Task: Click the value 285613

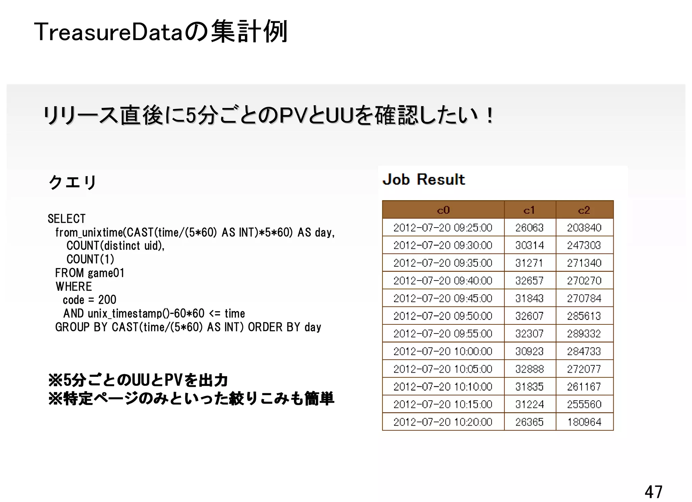Action: tap(584, 316)
